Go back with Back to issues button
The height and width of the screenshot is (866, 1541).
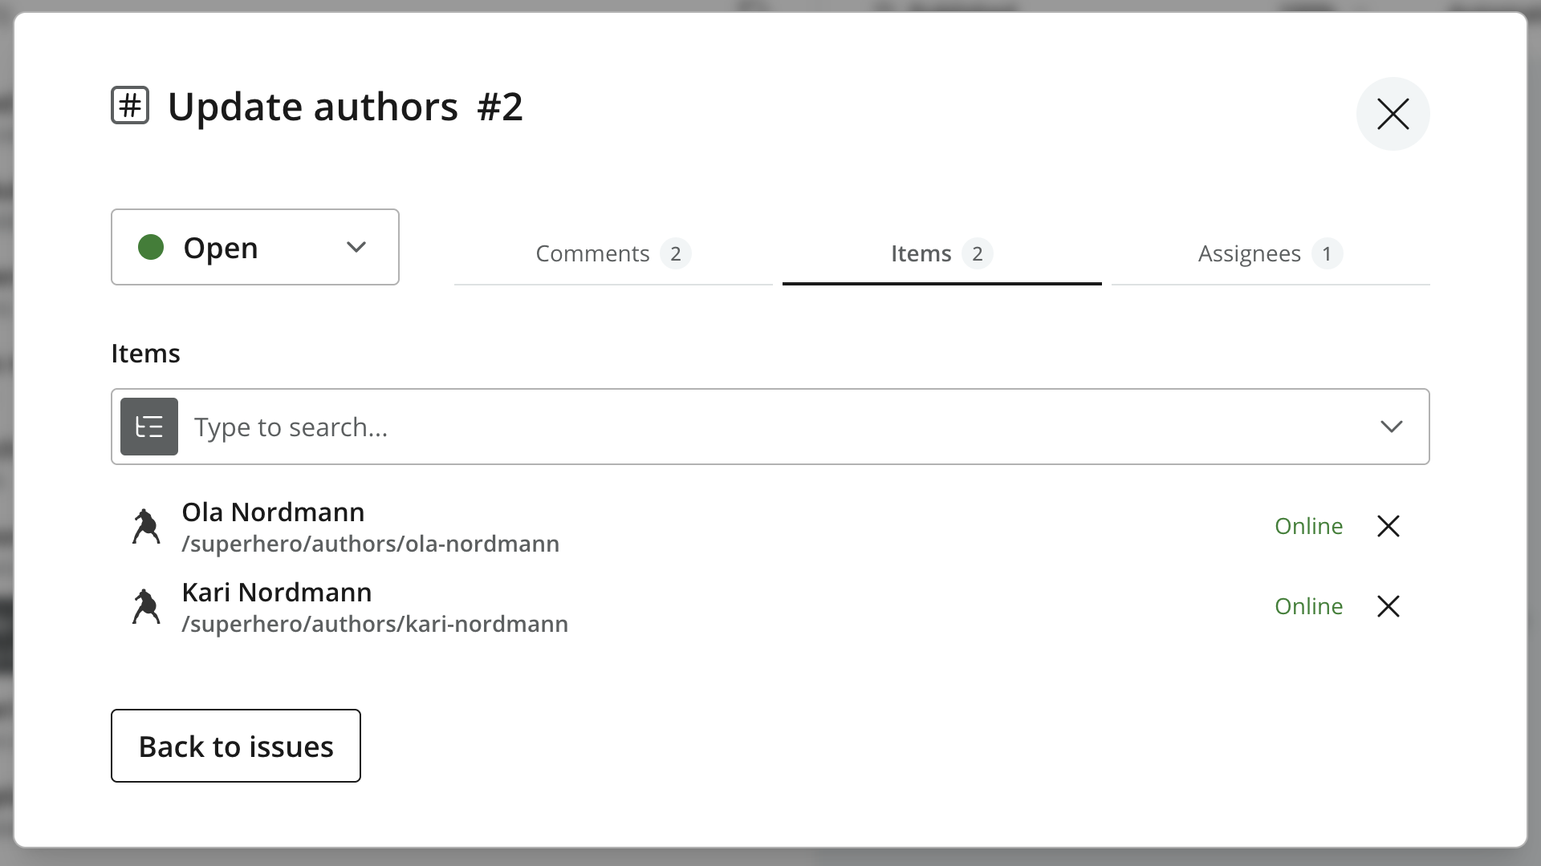pyautogui.click(x=236, y=746)
